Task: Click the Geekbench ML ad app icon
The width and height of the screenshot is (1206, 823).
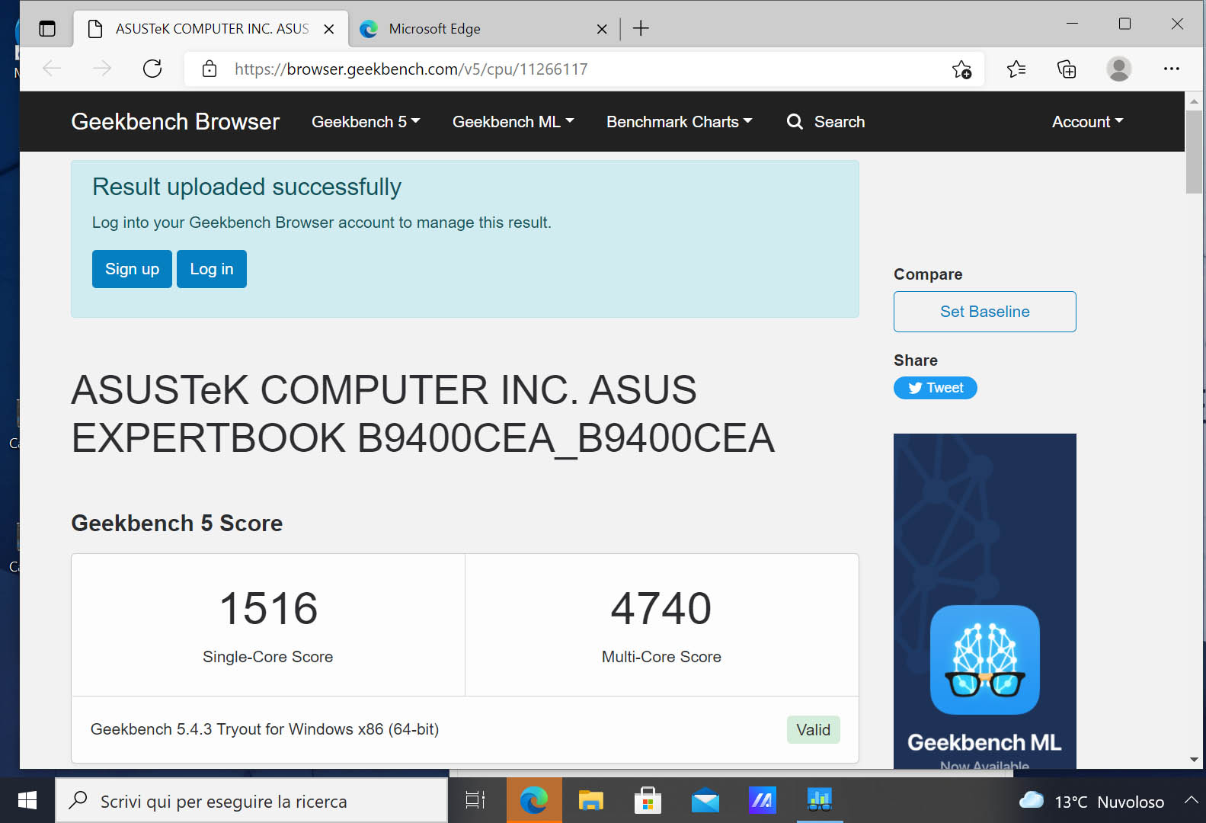Action: pos(985,660)
